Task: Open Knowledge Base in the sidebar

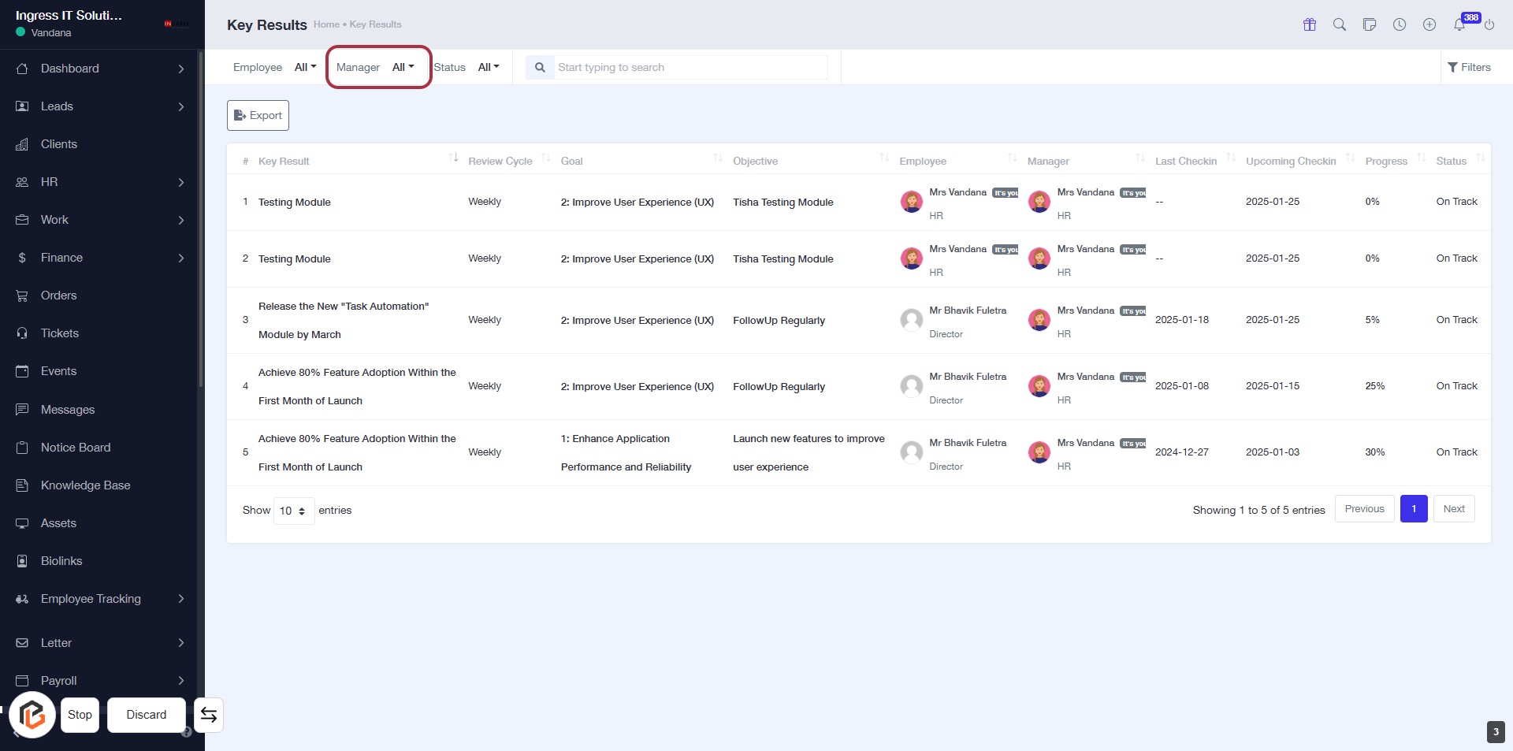Action: [x=85, y=485]
